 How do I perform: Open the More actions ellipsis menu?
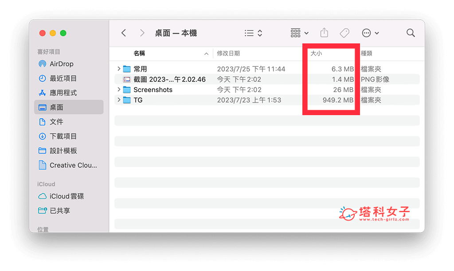tap(370, 33)
